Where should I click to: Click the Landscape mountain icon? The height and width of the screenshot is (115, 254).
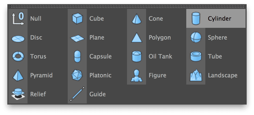point(196,75)
